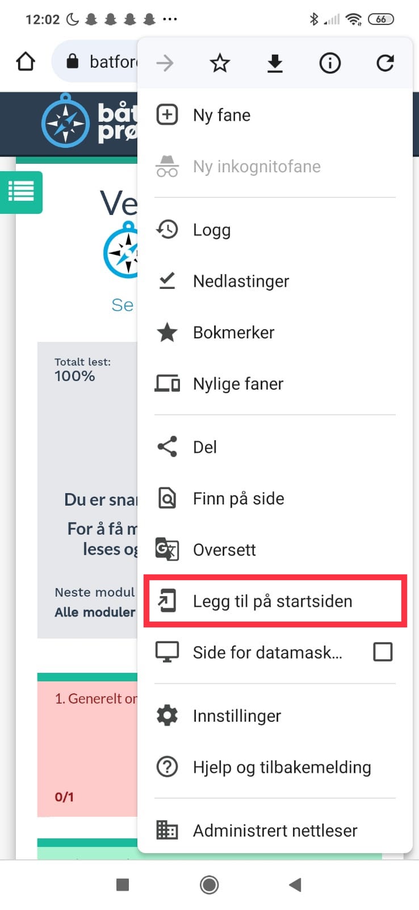Select Logg from the menu

tap(275, 230)
